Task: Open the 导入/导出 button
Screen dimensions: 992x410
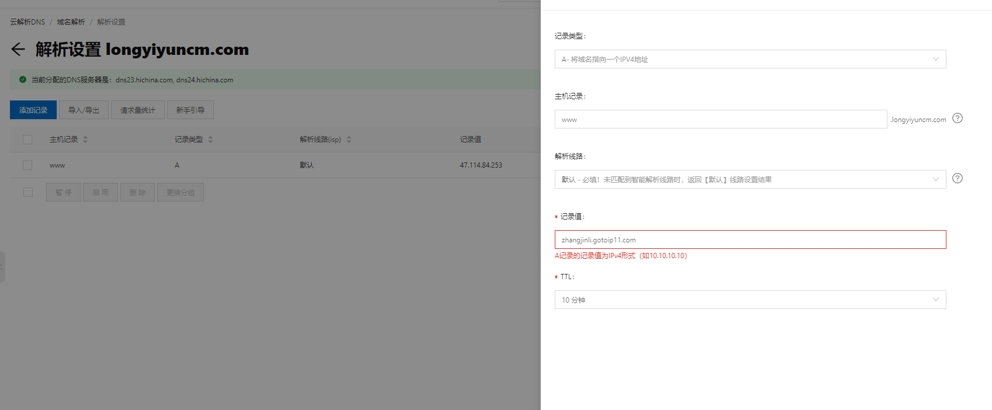Action: pos(84,110)
